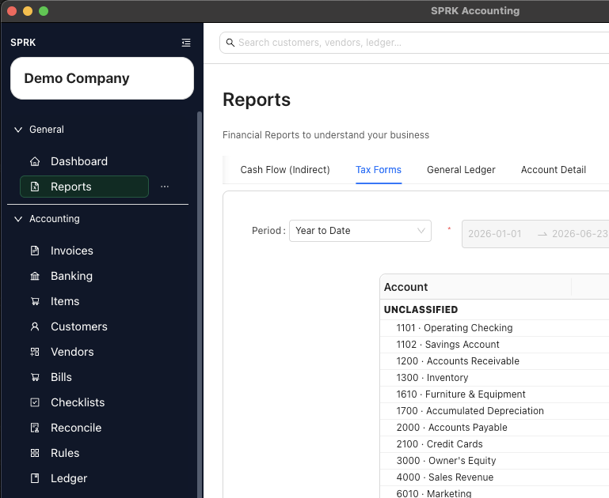Click the Items cart icon

(35, 301)
